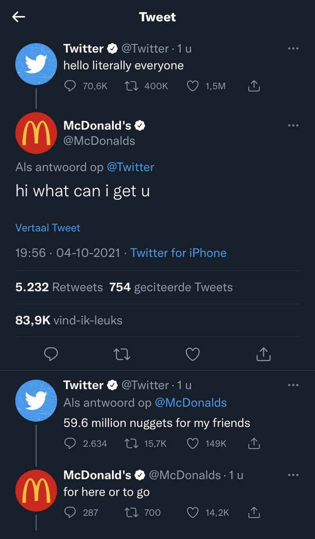Tap the back arrow to leave the tweet
315x539 pixels.
[x=17, y=17]
